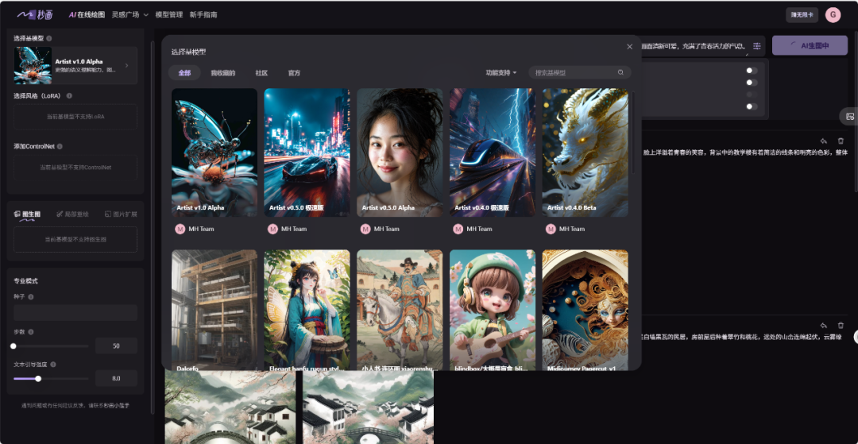The height and width of the screenshot is (444, 858).
Task: Open info tooltip next to 选择基模型
Action: 49,38
